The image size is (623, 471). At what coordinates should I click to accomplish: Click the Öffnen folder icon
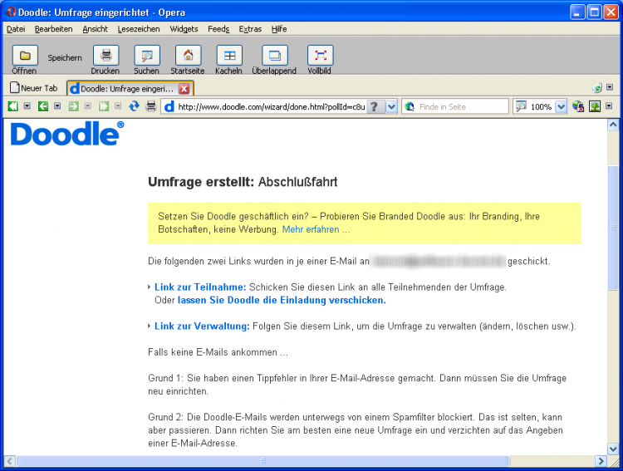24,56
